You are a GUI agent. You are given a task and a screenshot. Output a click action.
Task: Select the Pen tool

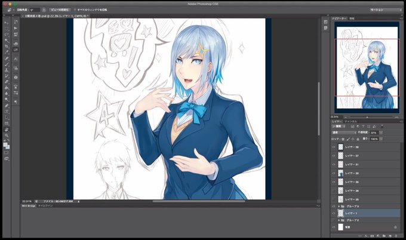(7, 106)
